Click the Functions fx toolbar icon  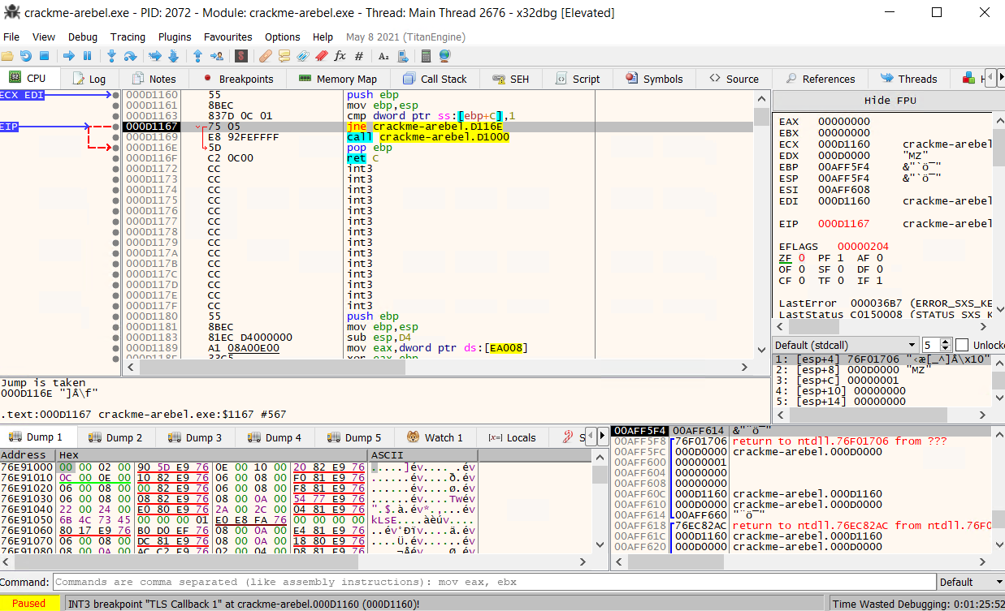click(x=340, y=56)
